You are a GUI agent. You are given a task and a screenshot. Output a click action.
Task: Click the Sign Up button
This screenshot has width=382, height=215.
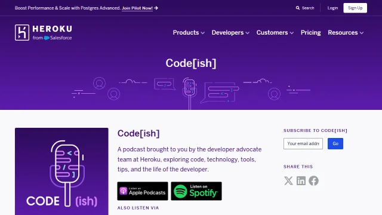pos(355,8)
